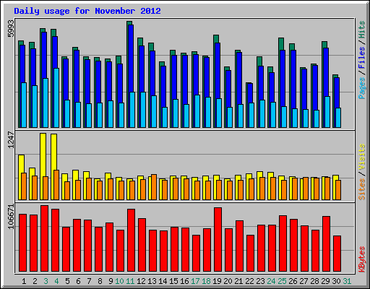The height and width of the screenshot is (289, 370).
Task: Click the red KBytes bar for day 19
Action: click(218, 239)
